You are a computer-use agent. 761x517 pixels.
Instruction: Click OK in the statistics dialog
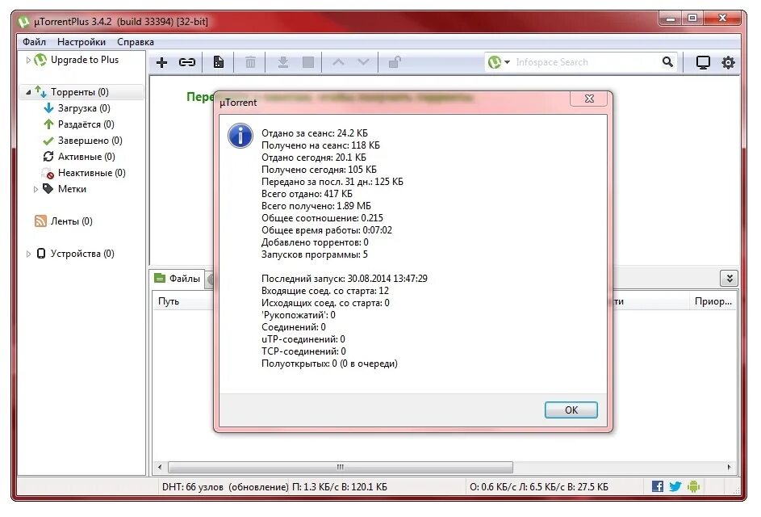coord(571,410)
